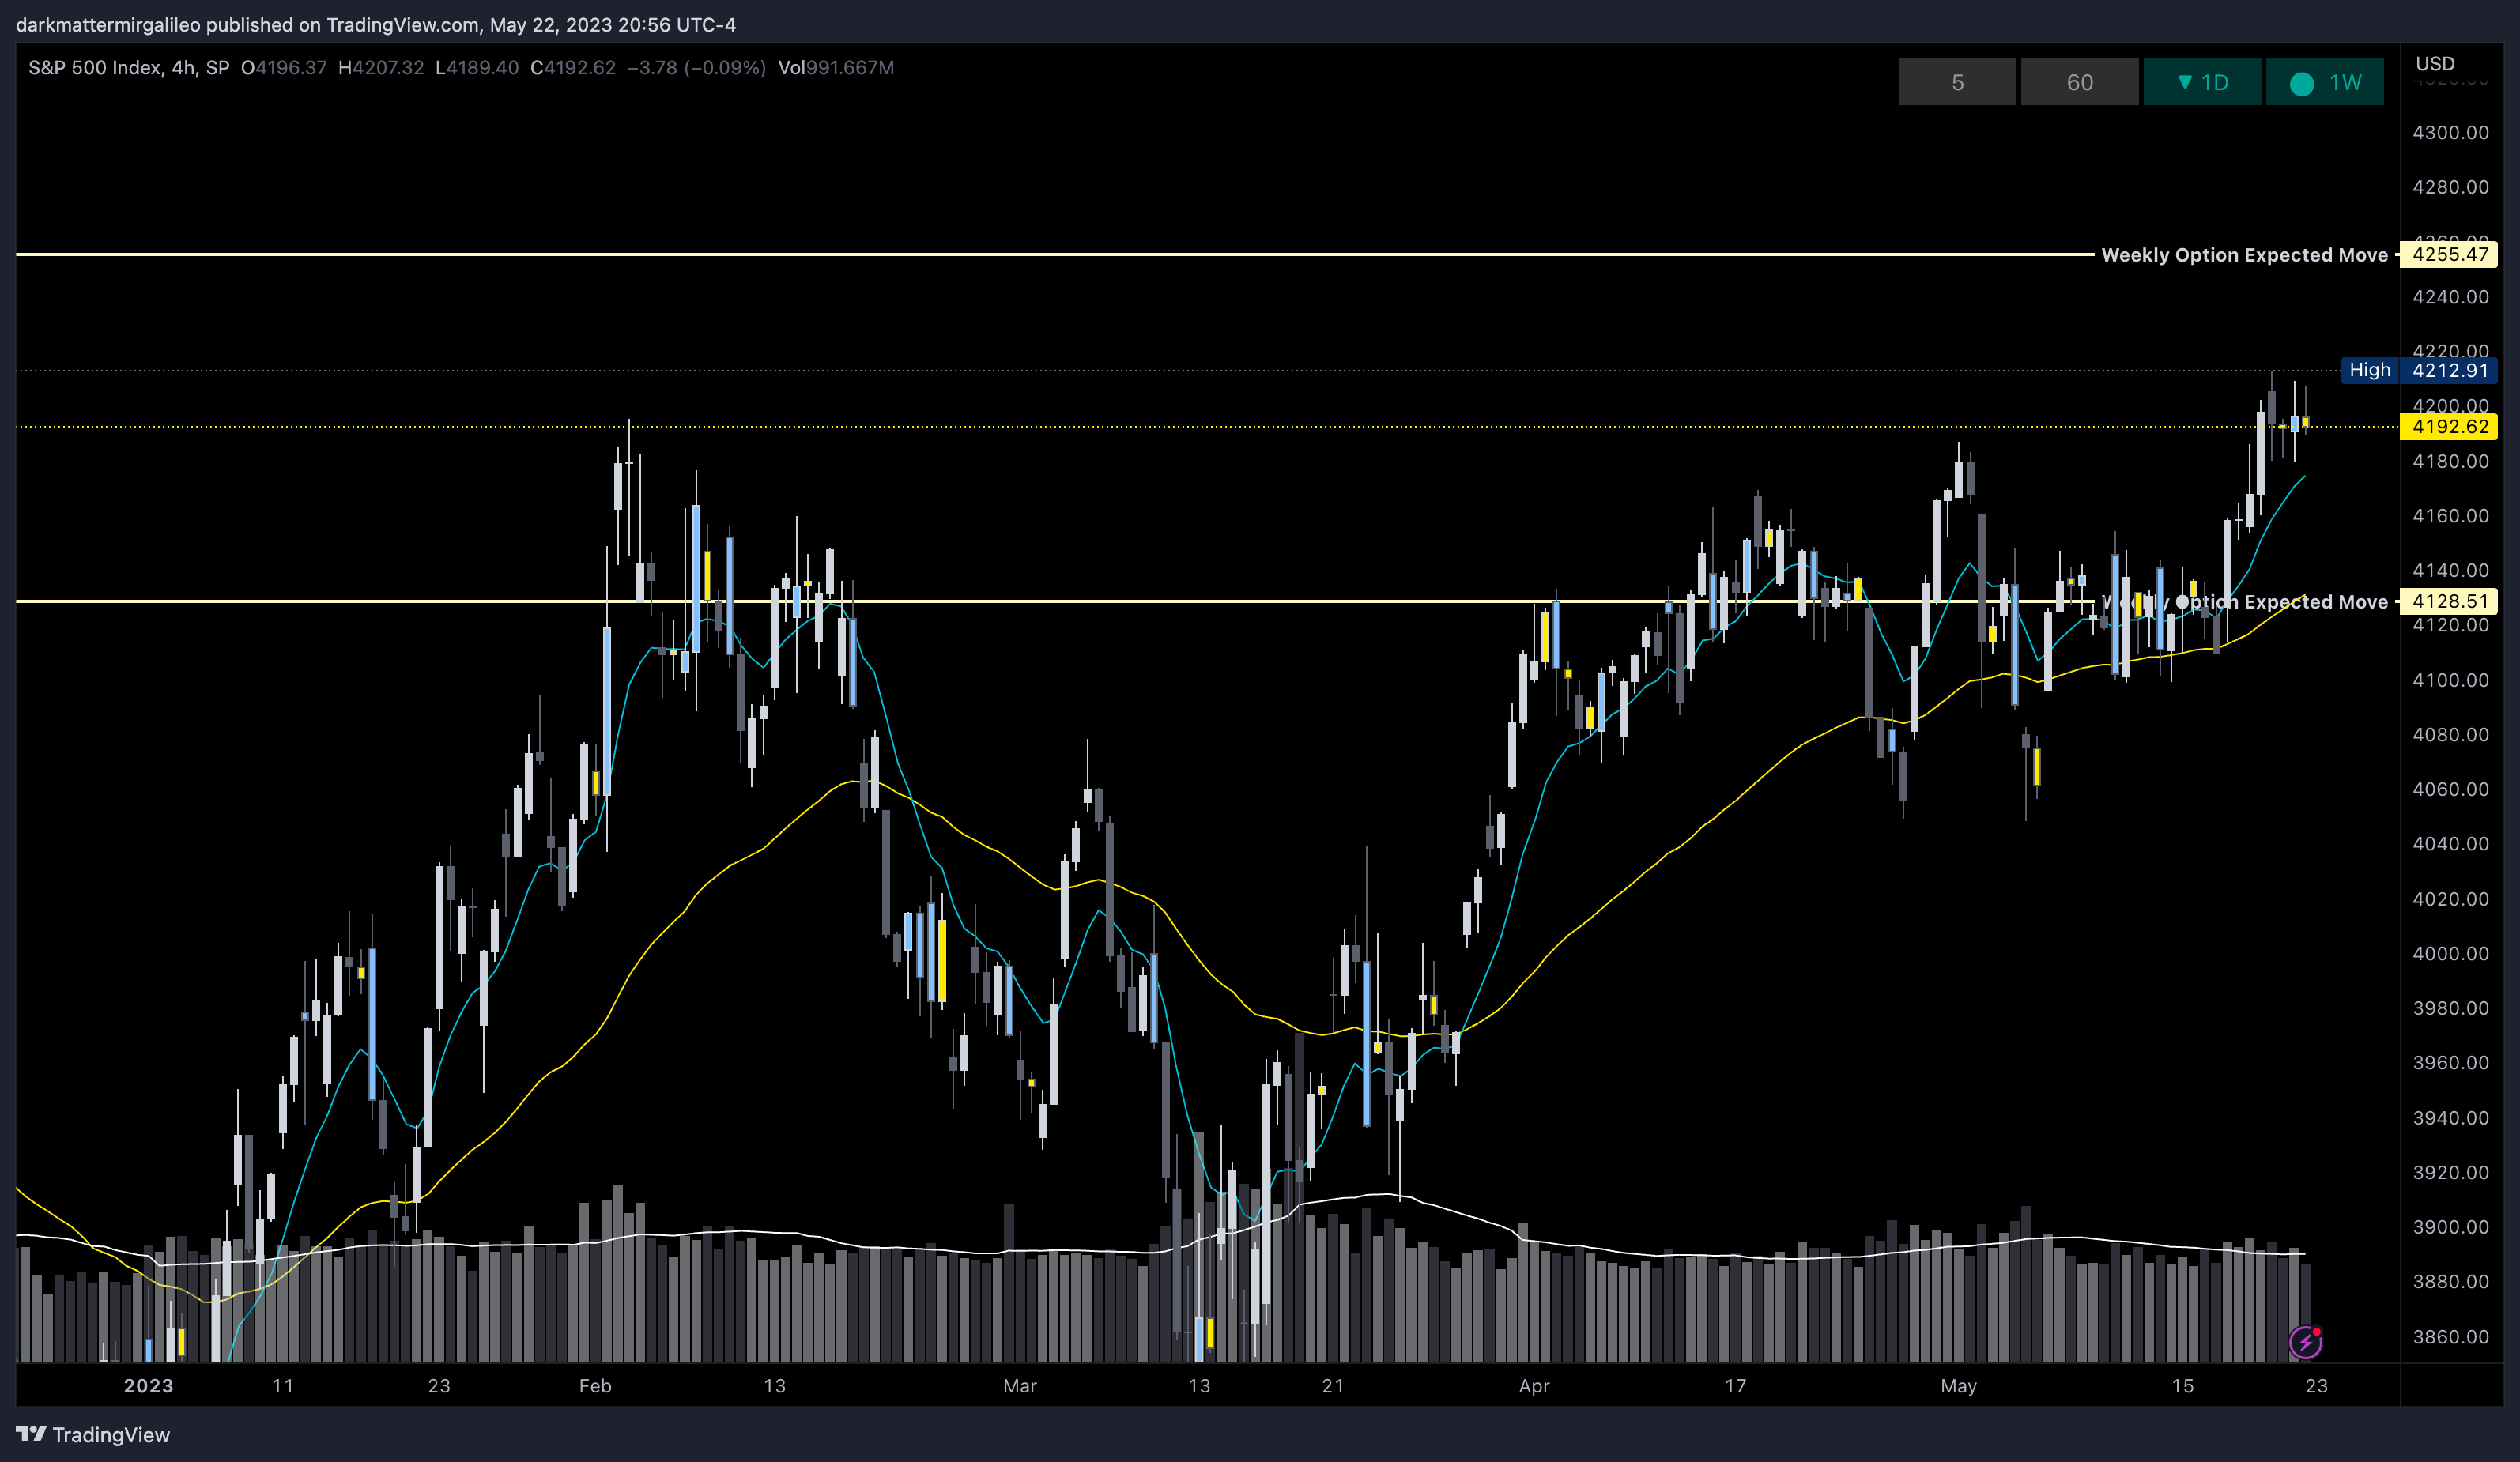Click the High 4212.91 price label
The height and width of the screenshot is (1462, 2520).
click(2418, 370)
